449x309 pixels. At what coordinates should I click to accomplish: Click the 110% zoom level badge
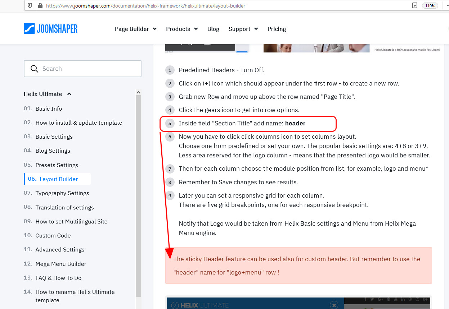430,6
